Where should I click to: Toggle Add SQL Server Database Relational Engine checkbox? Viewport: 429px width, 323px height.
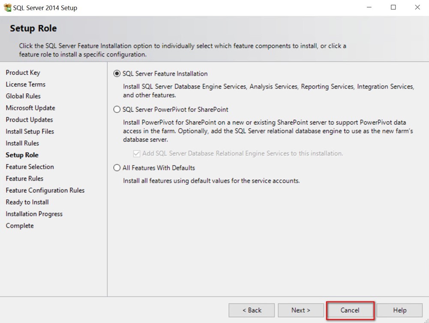coord(137,153)
